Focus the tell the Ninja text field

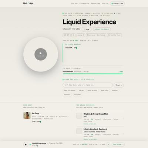pos(88,85)
